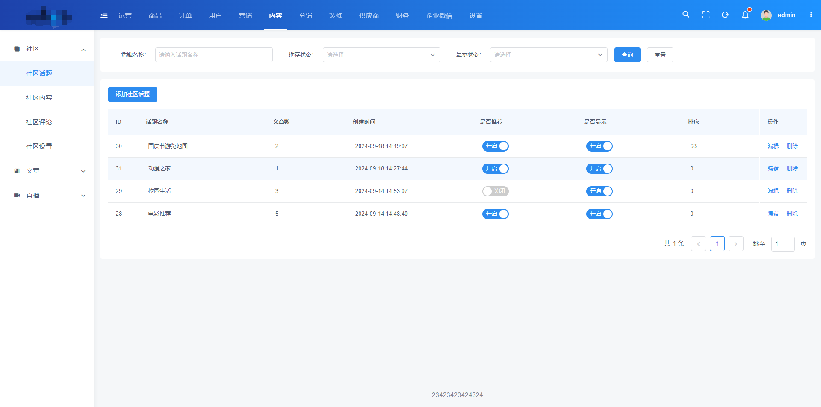Screen dimensions: 821x407
Task: Turn off 是否显示 switch for 电影推荐
Action: [x=599, y=214]
